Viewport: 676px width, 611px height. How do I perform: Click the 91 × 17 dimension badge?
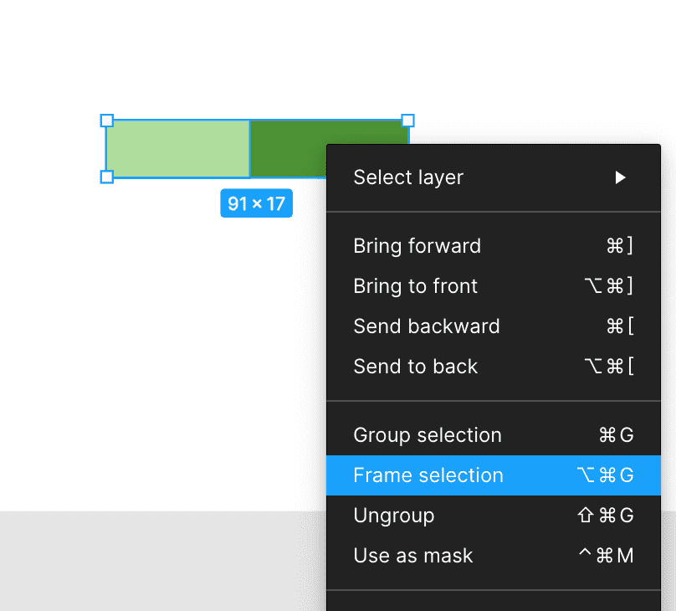point(256,203)
